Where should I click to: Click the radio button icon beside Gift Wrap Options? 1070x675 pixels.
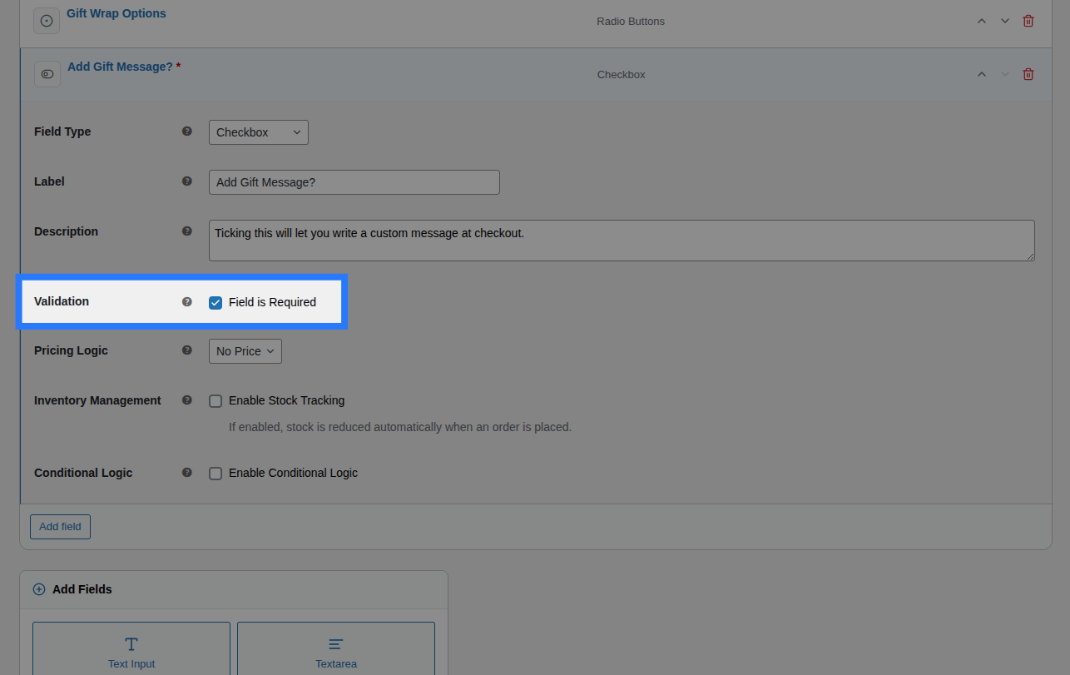(x=47, y=21)
